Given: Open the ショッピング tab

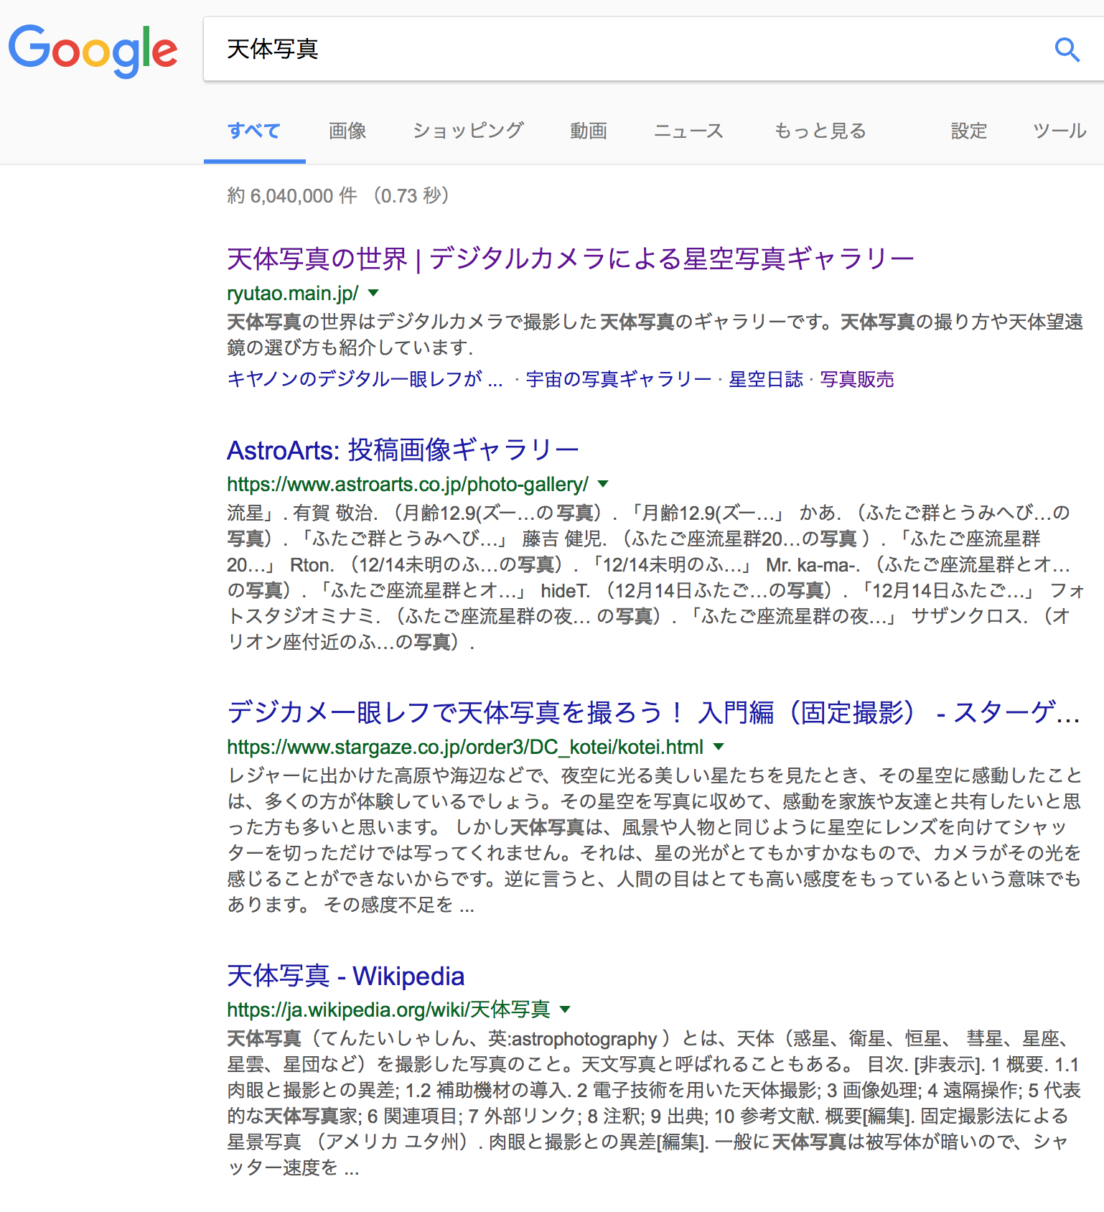Looking at the screenshot, I should click(468, 131).
